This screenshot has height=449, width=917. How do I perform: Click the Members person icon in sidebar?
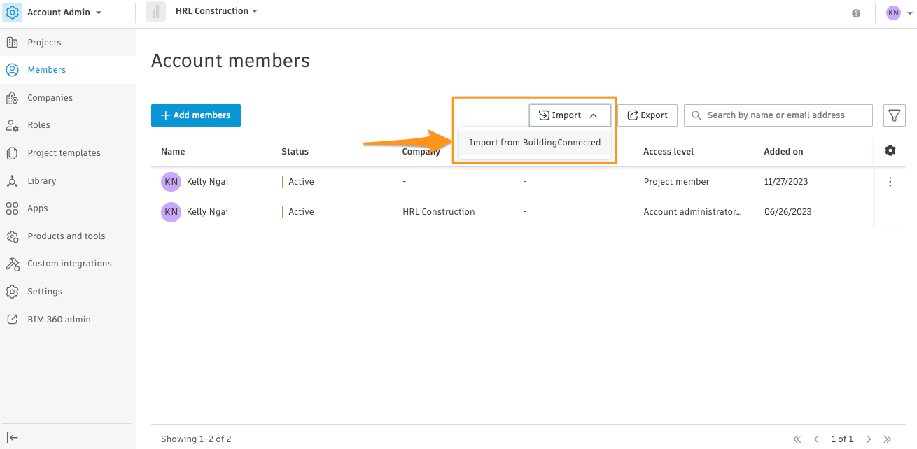pyautogui.click(x=12, y=70)
